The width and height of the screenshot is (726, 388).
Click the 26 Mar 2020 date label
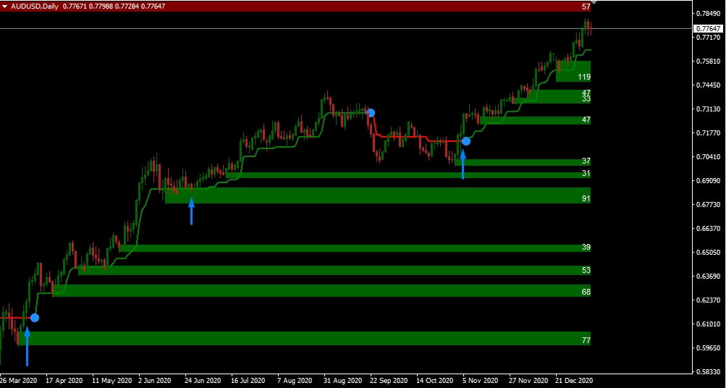coord(19,381)
